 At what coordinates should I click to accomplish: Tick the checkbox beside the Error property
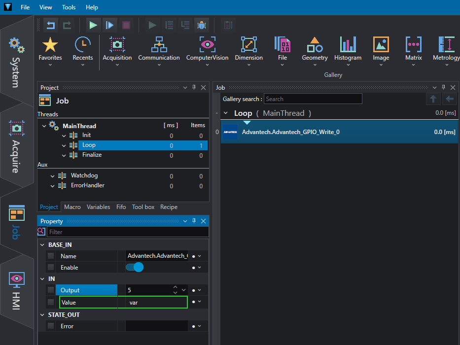(51, 326)
